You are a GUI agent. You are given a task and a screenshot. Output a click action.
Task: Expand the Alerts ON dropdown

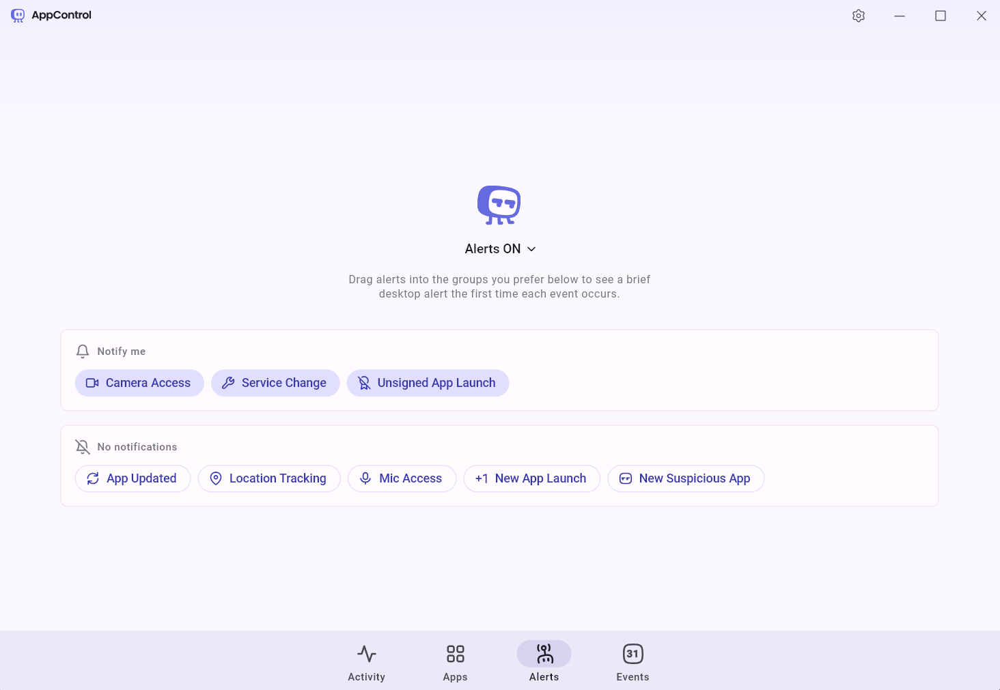pyautogui.click(x=531, y=248)
